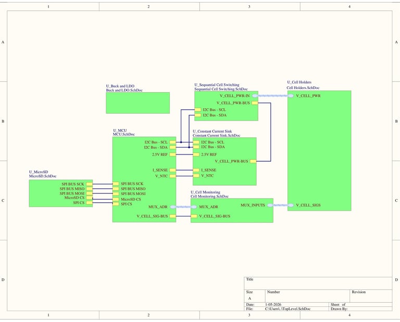Click the Cell Monitoring.SchDoc filename label
Screen dimensions: 400x322
tap(209, 197)
